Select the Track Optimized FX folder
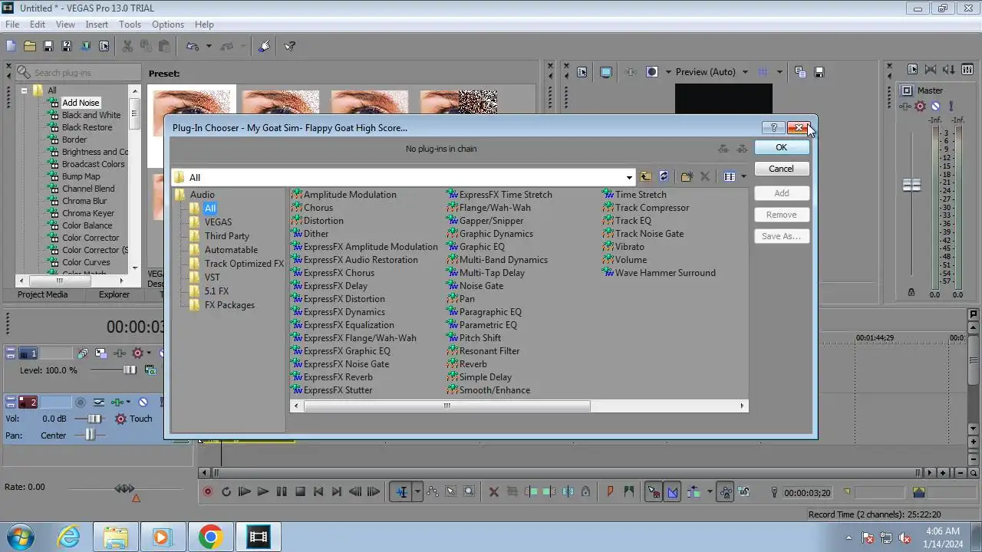The width and height of the screenshot is (982, 552). tap(244, 264)
